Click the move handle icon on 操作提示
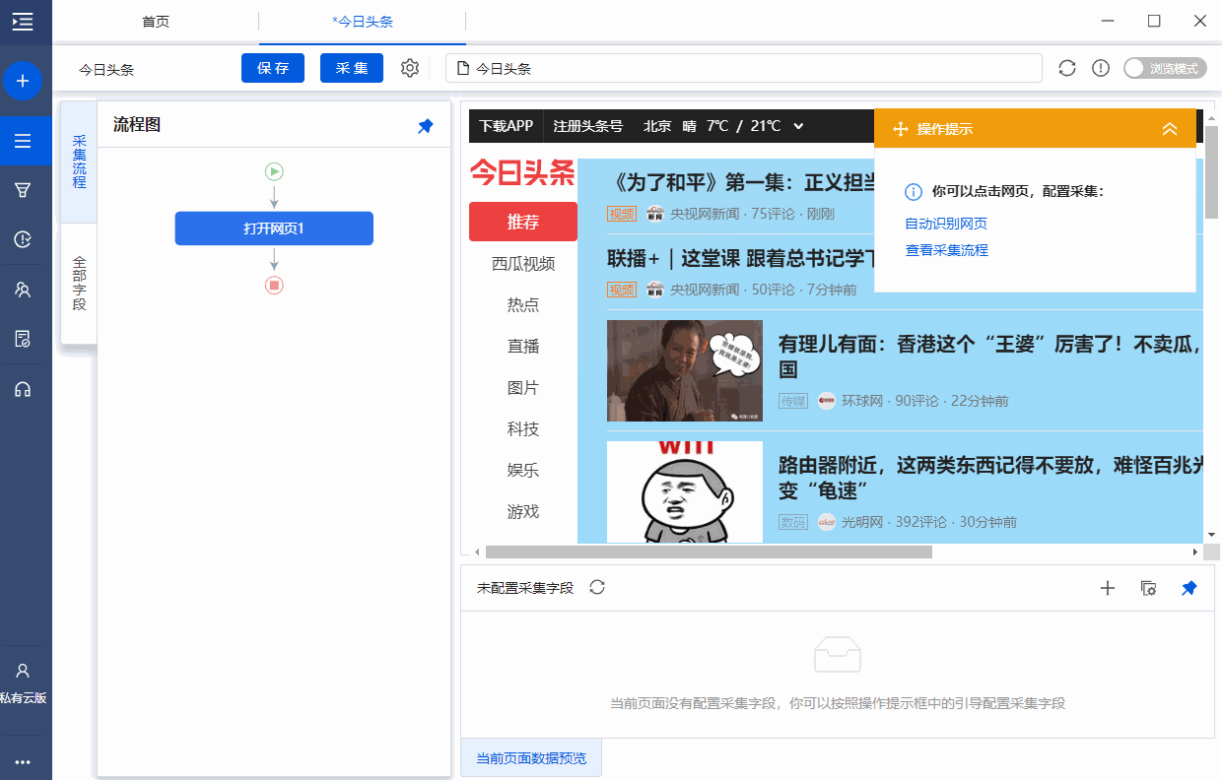 pyautogui.click(x=900, y=129)
